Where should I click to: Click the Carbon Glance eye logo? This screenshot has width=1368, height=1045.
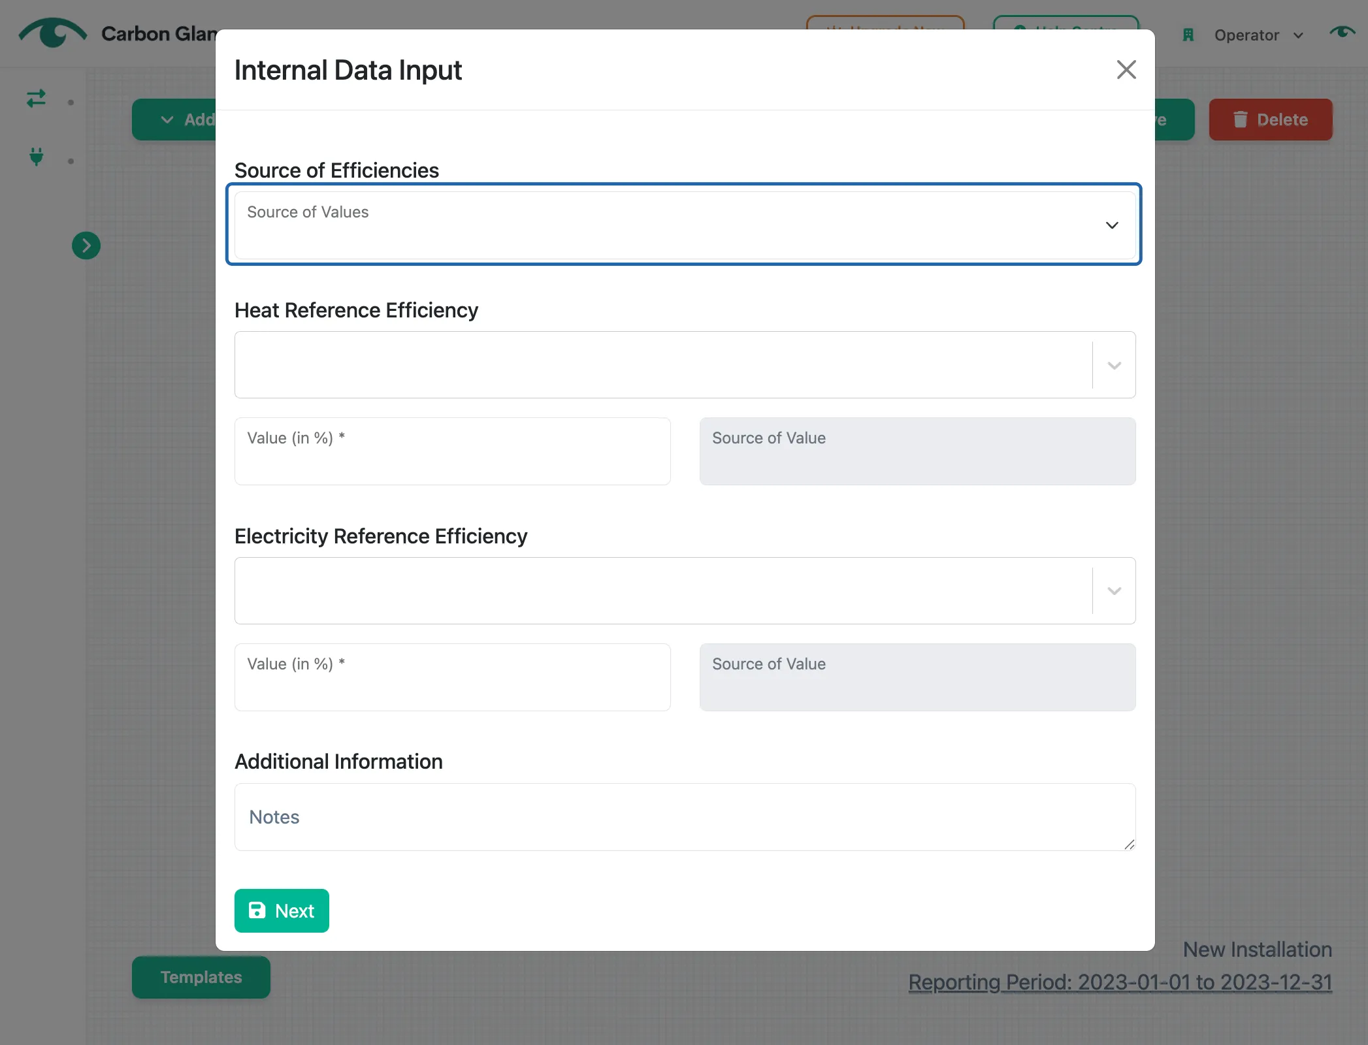pos(52,33)
